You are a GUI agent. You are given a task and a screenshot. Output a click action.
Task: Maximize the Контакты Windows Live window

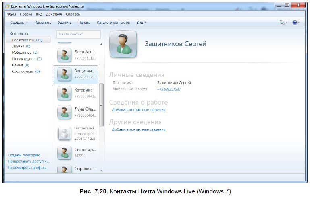coord(287,5)
